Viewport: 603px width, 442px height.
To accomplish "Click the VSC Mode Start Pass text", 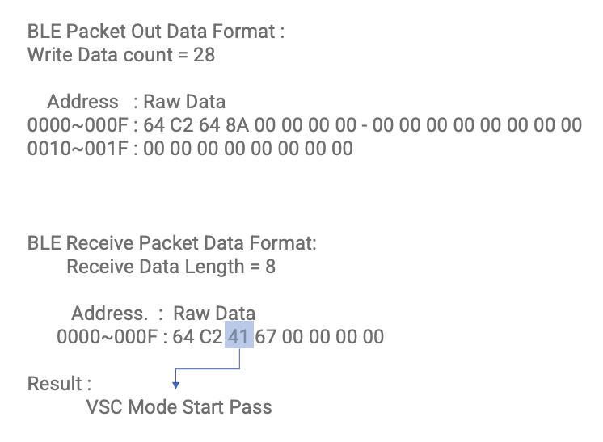I will [x=179, y=407].
